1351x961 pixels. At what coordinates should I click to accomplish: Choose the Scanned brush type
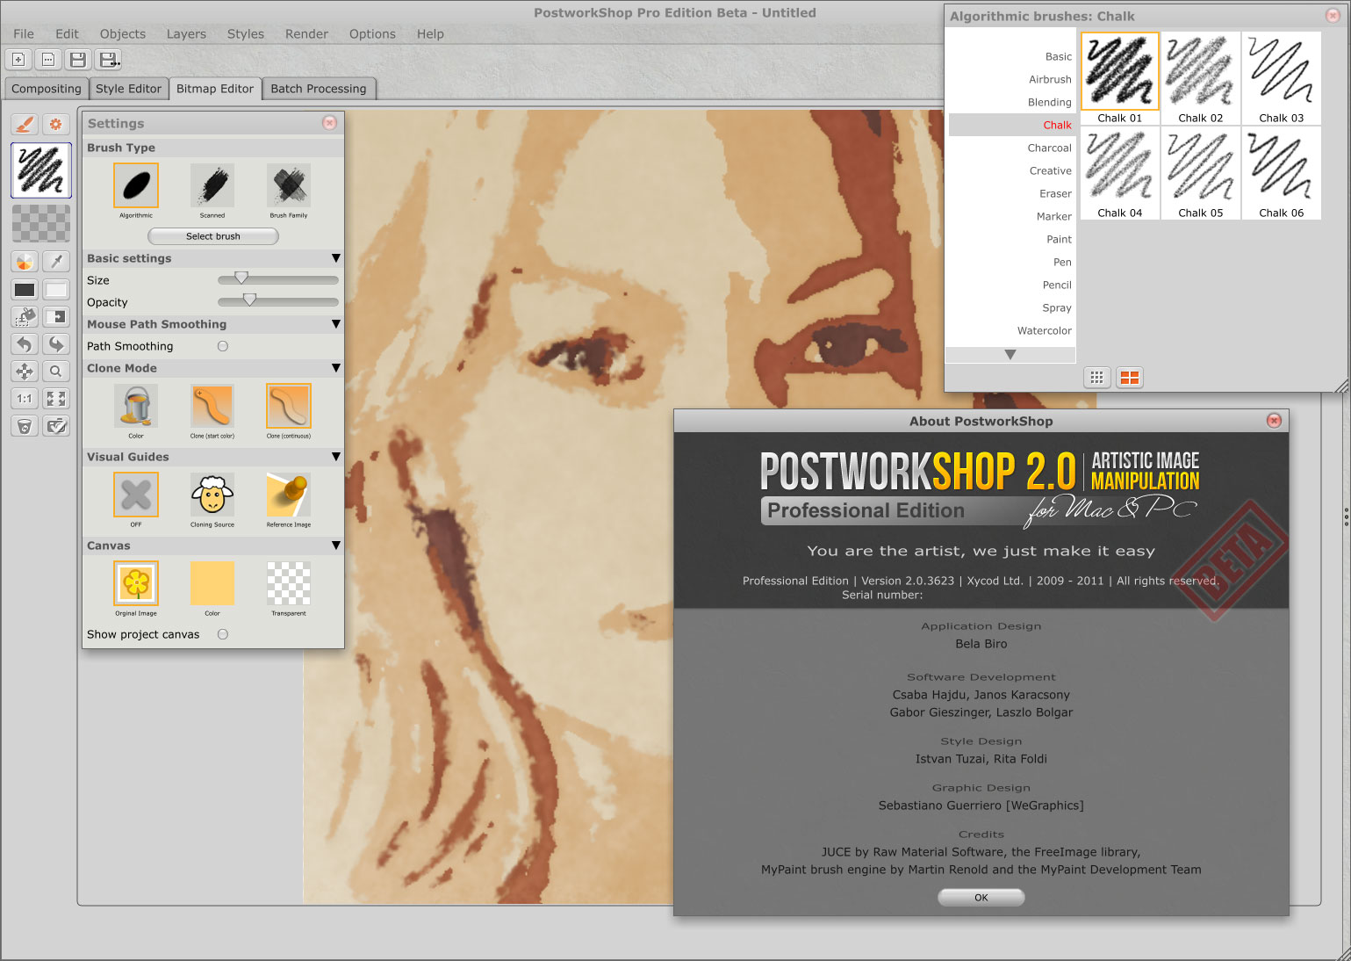pos(212,186)
